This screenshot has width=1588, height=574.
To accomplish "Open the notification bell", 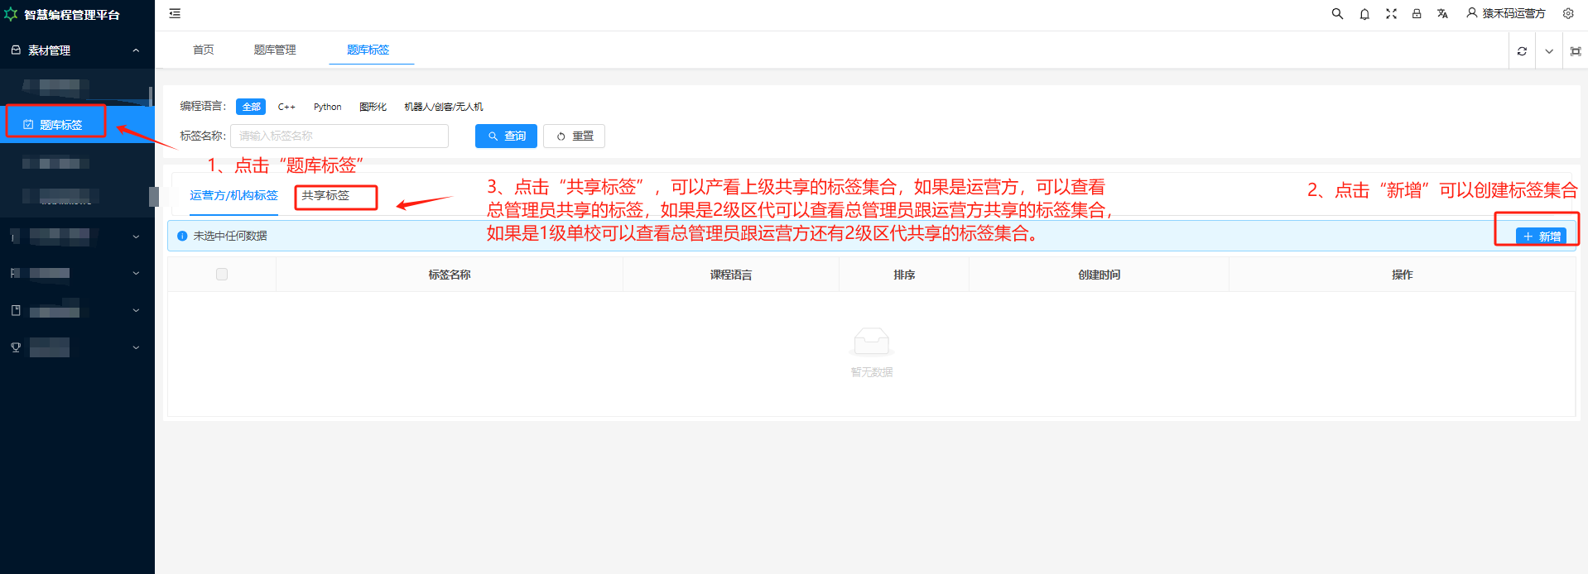I will point(1364,14).
